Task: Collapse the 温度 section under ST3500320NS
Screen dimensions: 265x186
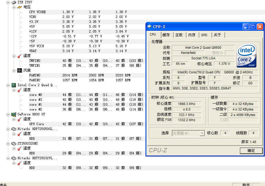Action: tap(14, 149)
